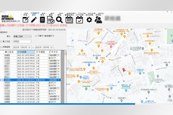Open the 報表 report list icon
The height and width of the screenshot is (115, 173).
[42, 20]
